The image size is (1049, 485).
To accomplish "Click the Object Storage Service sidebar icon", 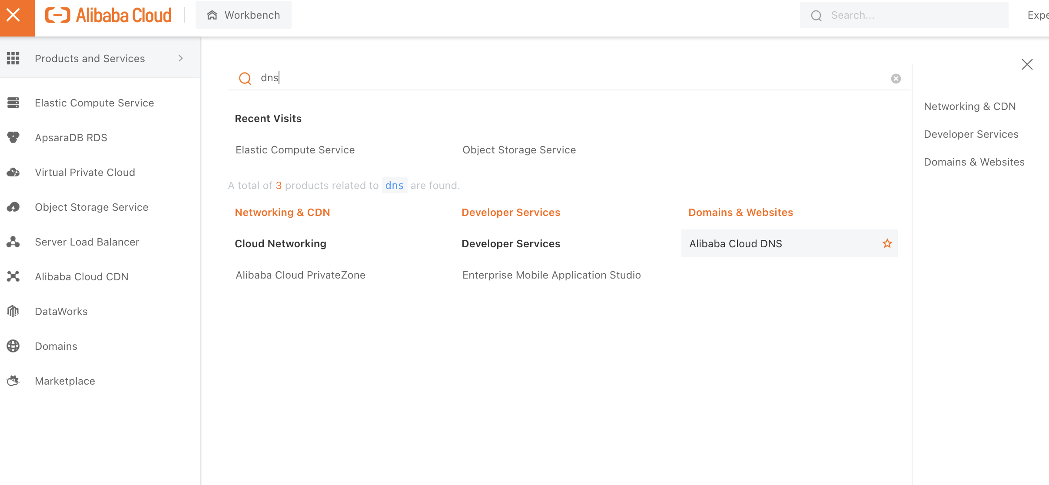I will pos(13,207).
